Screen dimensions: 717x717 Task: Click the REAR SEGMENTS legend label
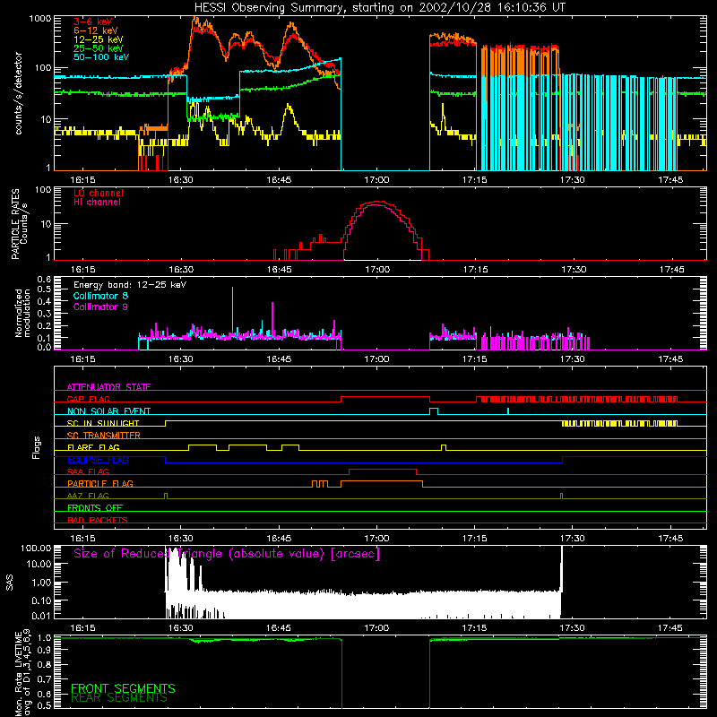click(x=119, y=698)
